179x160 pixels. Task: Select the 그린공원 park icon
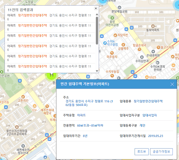click(2, 72)
